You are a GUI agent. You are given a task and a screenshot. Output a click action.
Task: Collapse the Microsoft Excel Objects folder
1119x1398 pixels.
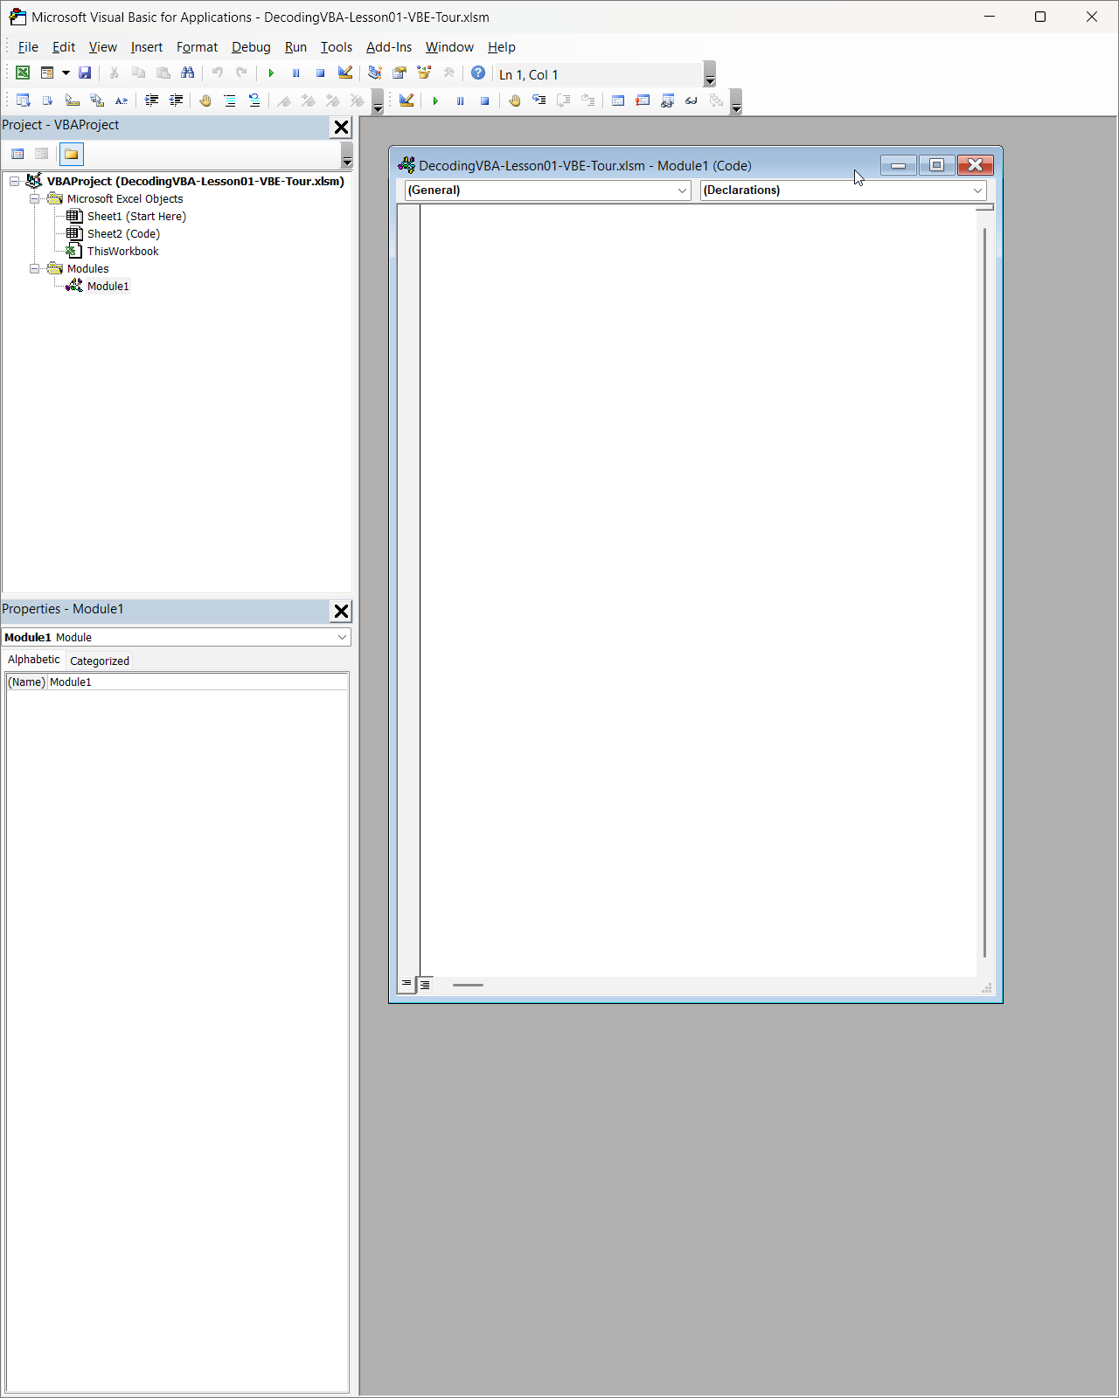tap(35, 199)
